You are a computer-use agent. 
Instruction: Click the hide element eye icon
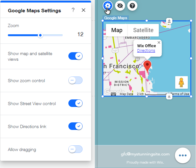click(120, 5)
